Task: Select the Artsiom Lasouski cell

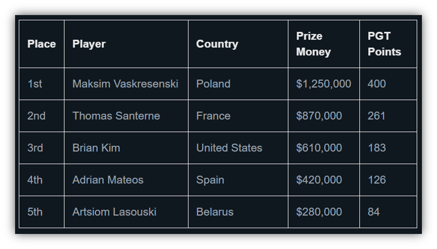Action: (126, 212)
